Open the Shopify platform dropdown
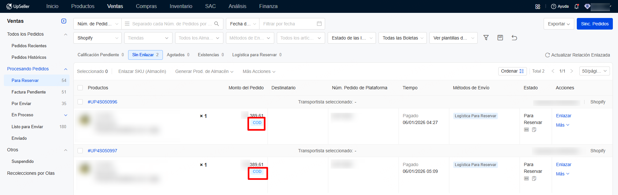Image resolution: width=618 pixels, height=195 pixels. pyautogui.click(x=98, y=38)
